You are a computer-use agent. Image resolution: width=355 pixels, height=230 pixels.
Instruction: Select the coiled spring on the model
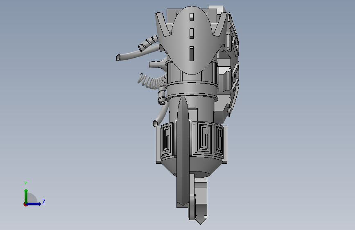coord(152,81)
